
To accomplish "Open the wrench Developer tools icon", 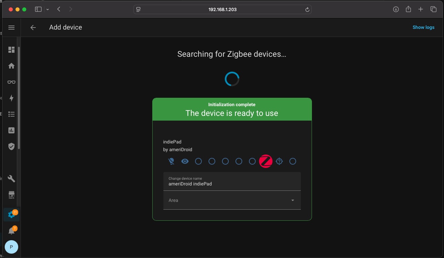I will (11, 179).
